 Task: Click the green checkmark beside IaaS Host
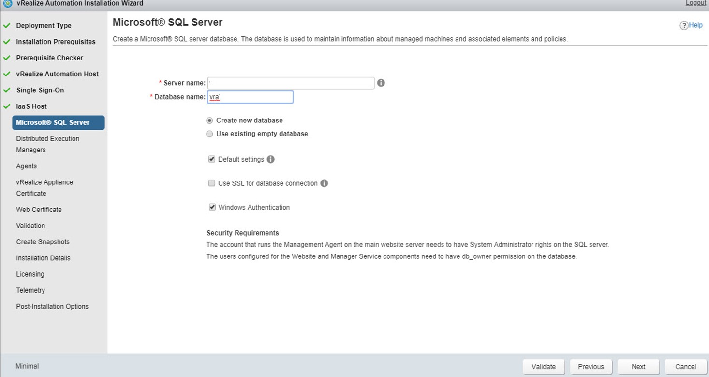7,106
